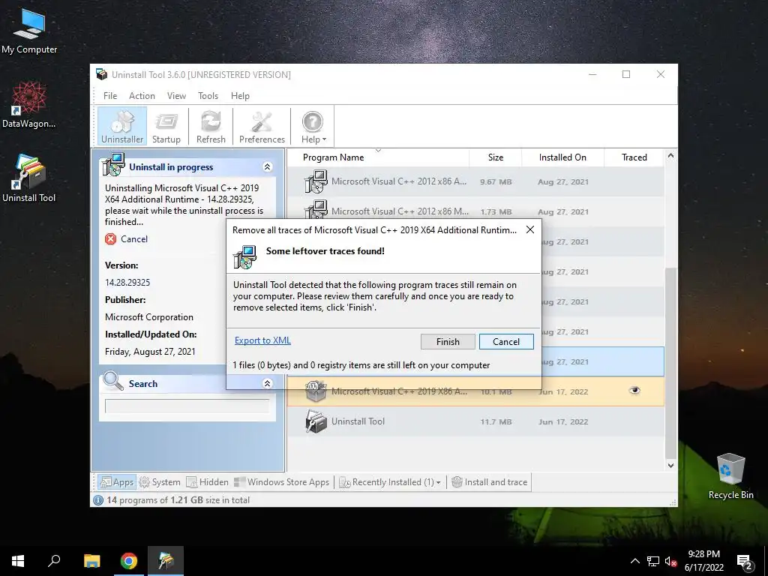Click the Refresh toolbar icon
This screenshot has width=768, height=576.
(x=211, y=126)
